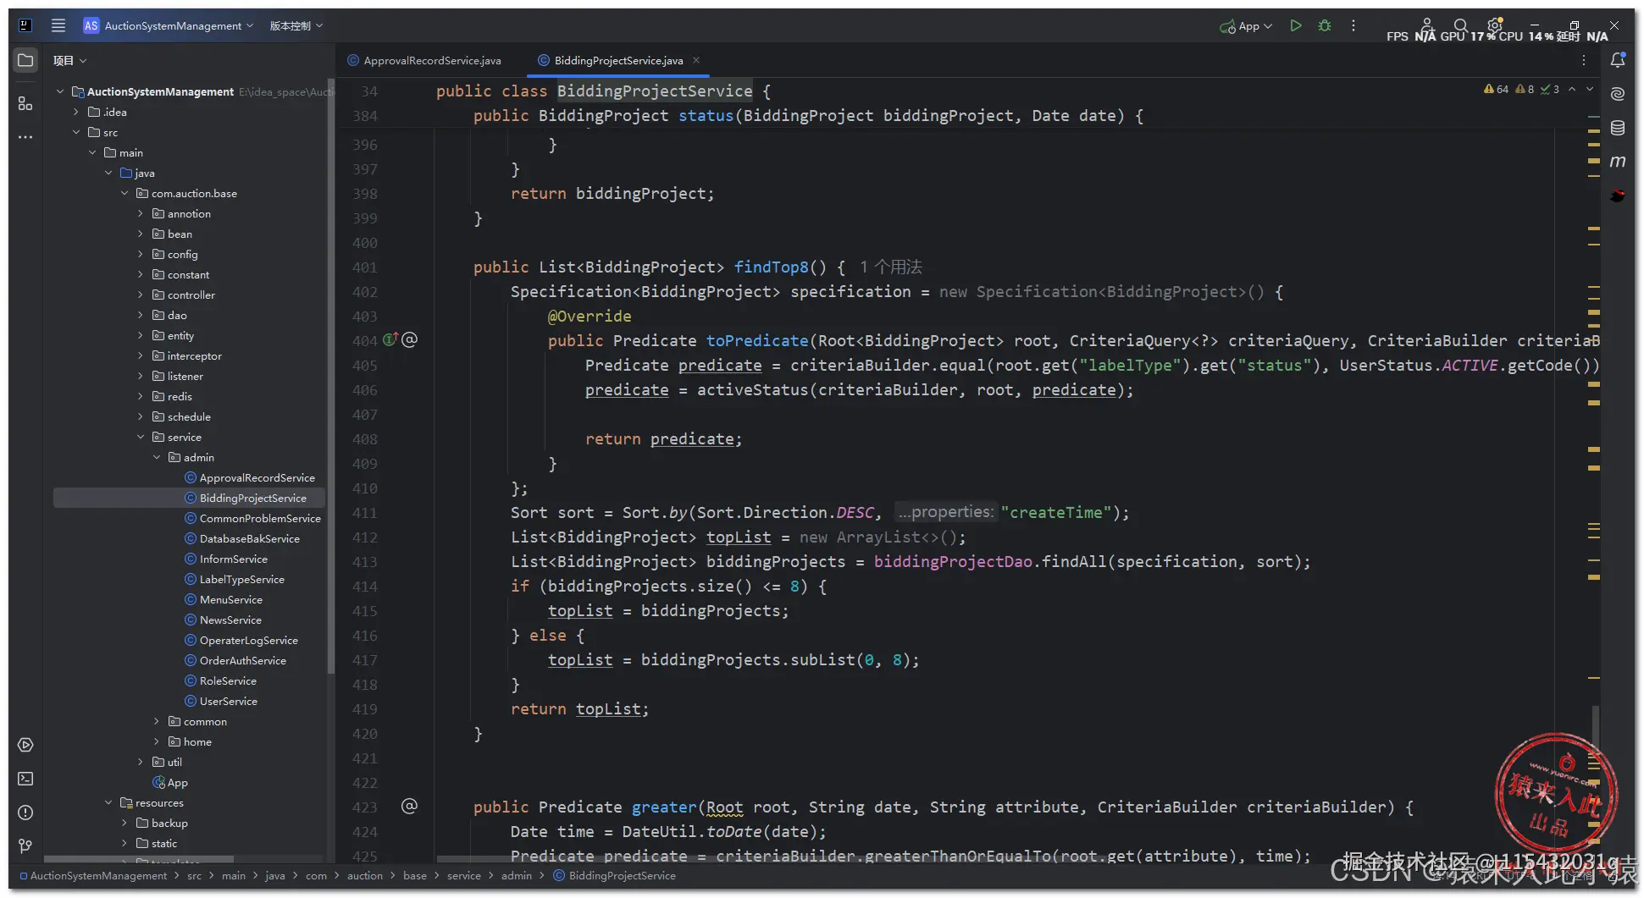Open editor tab options menu
Image resolution: width=1644 pixels, height=898 pixels.
(x=1584, y=60)
